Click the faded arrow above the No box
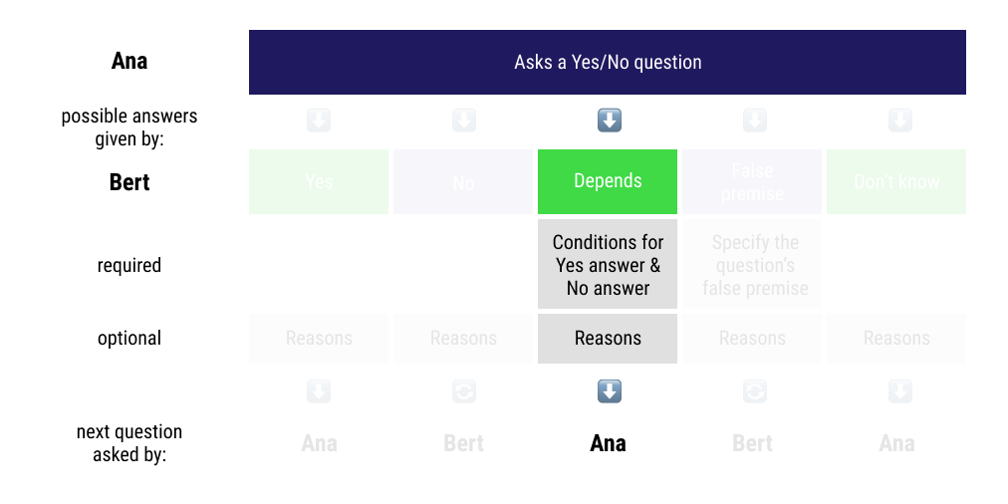Image resolution: width=1008 pixels, height=504 pixels. (464, 121)
